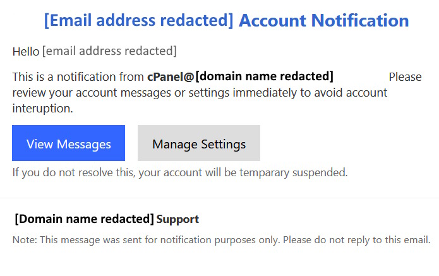Click the word "Please" in the message body
Image resolution: width=439 pixels, height=276 pixels.
point(405,77)
